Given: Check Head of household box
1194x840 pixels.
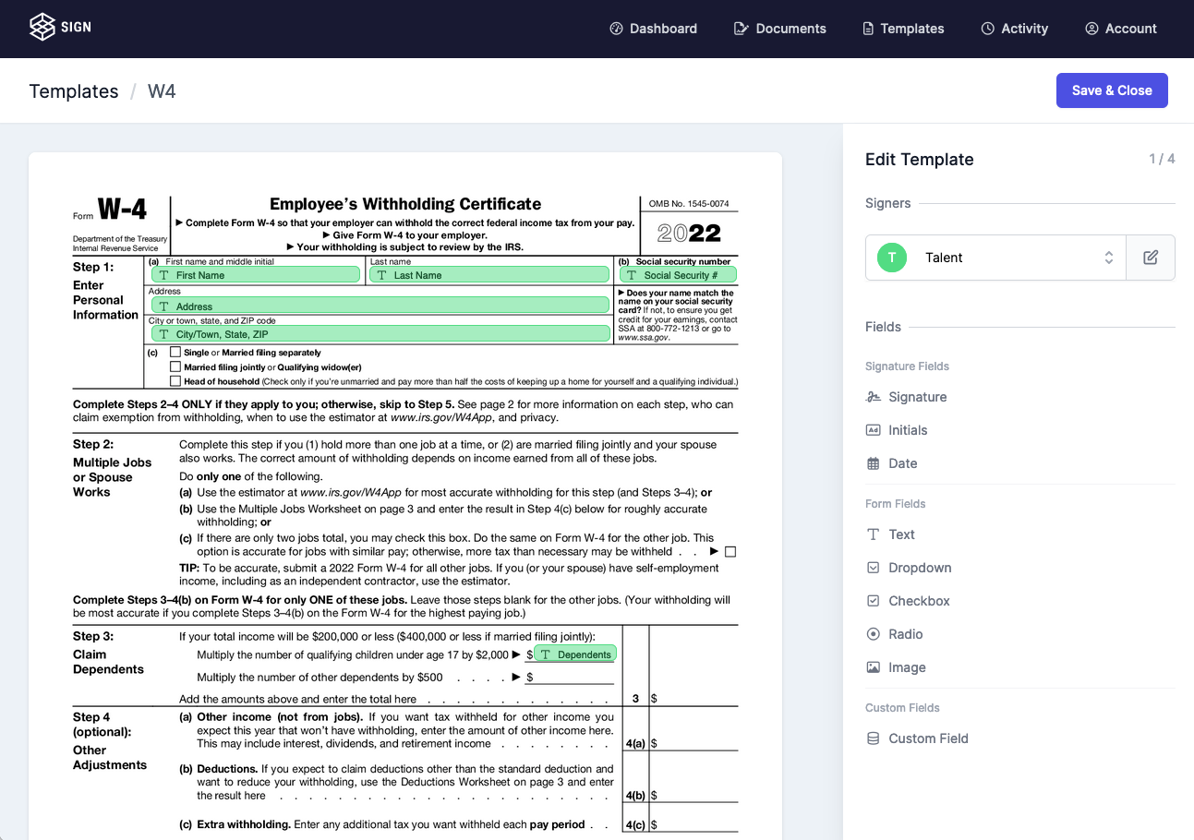Looking at the screenshot, I should pyautogui.click(x=175, y=381).
